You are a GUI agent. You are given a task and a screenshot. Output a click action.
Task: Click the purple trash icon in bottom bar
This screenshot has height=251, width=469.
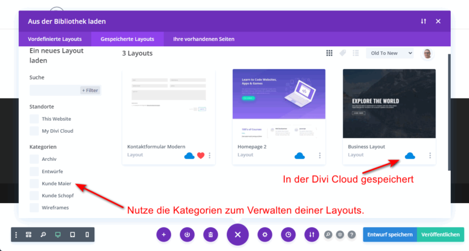click(211, 235)
